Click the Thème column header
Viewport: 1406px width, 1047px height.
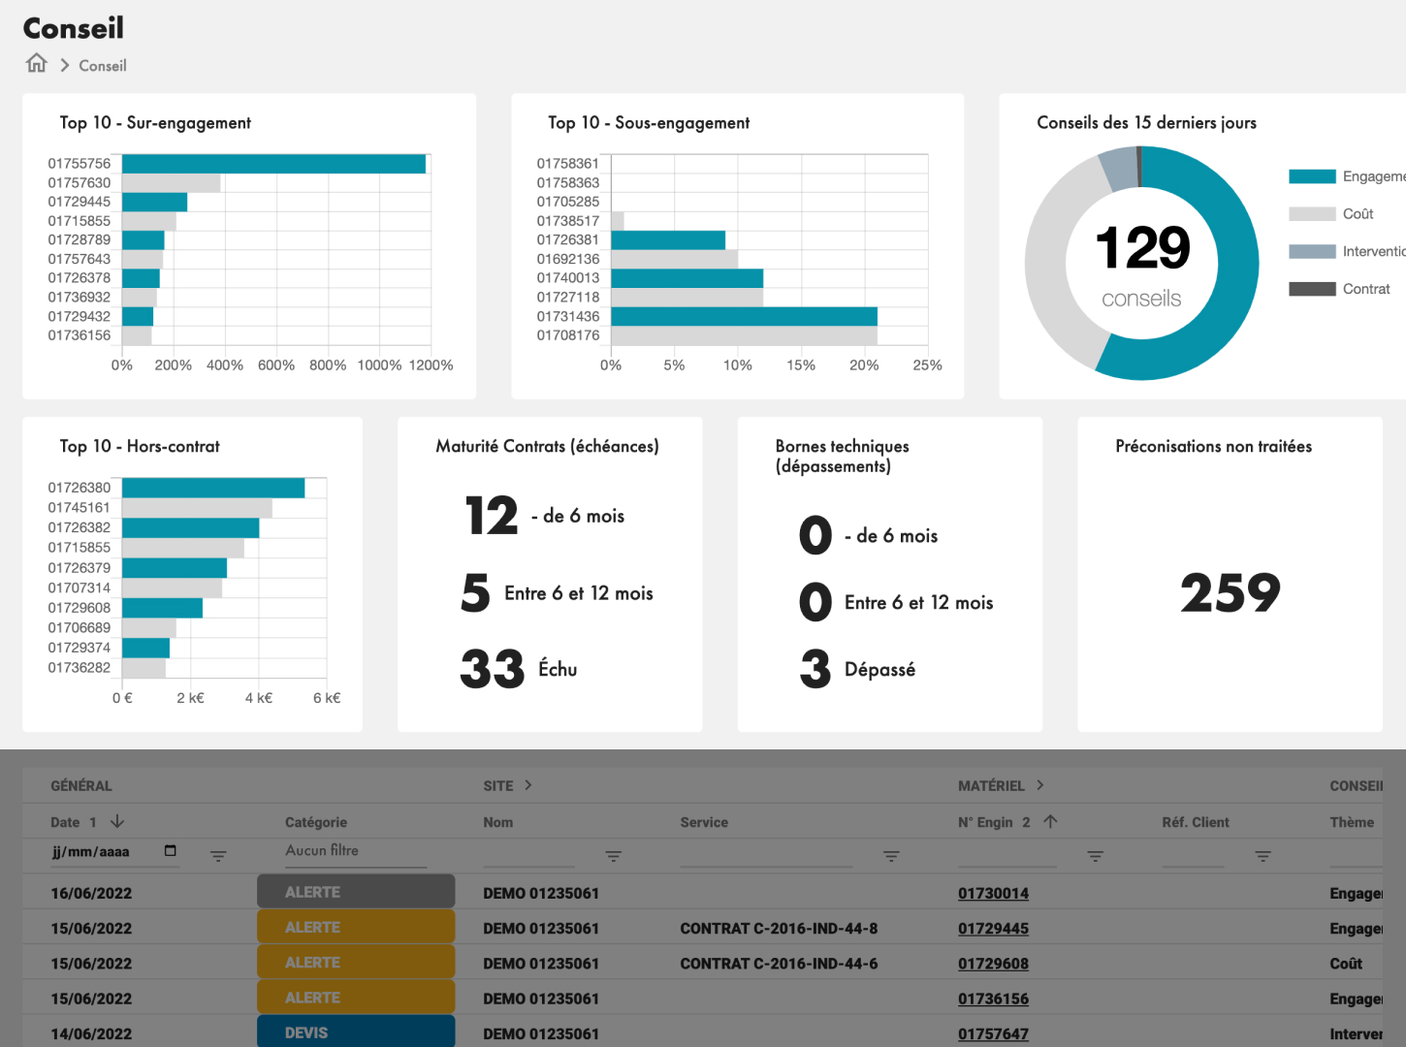[1352, 822]
